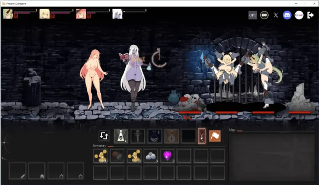This screenshot has width=319, height=185.
Task: Select the silver ore stones item
Action: [x=151, y=156]
